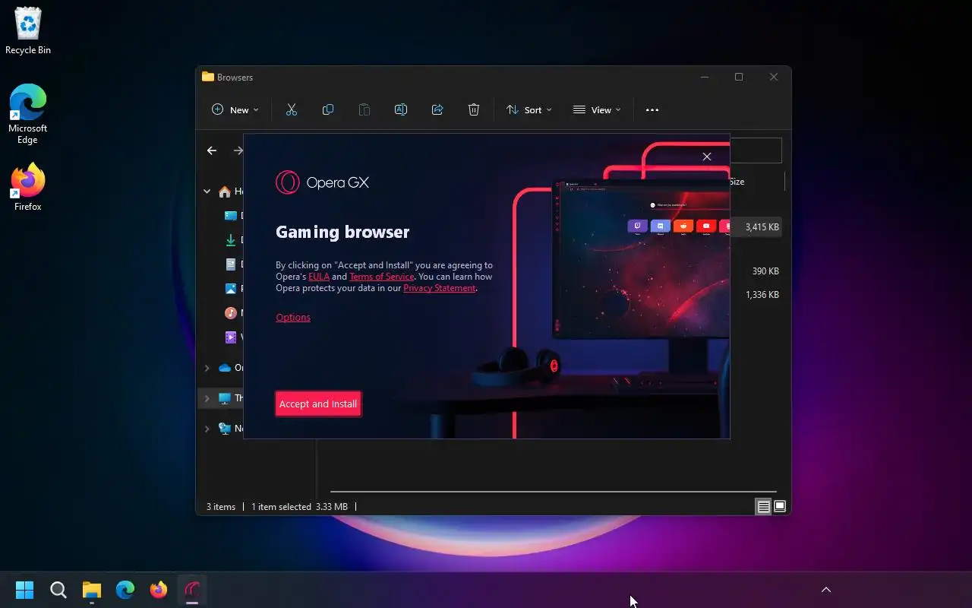Click the Opera GX installer taskbar icon

click(192, 590)
